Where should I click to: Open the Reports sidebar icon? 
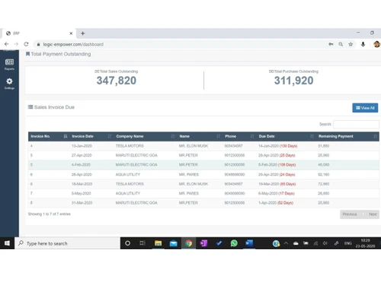coord(9,65)
